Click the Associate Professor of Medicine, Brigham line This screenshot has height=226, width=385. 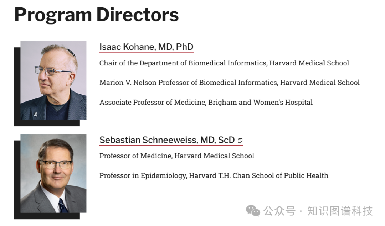pyautogui.click(x=206, y=102)
